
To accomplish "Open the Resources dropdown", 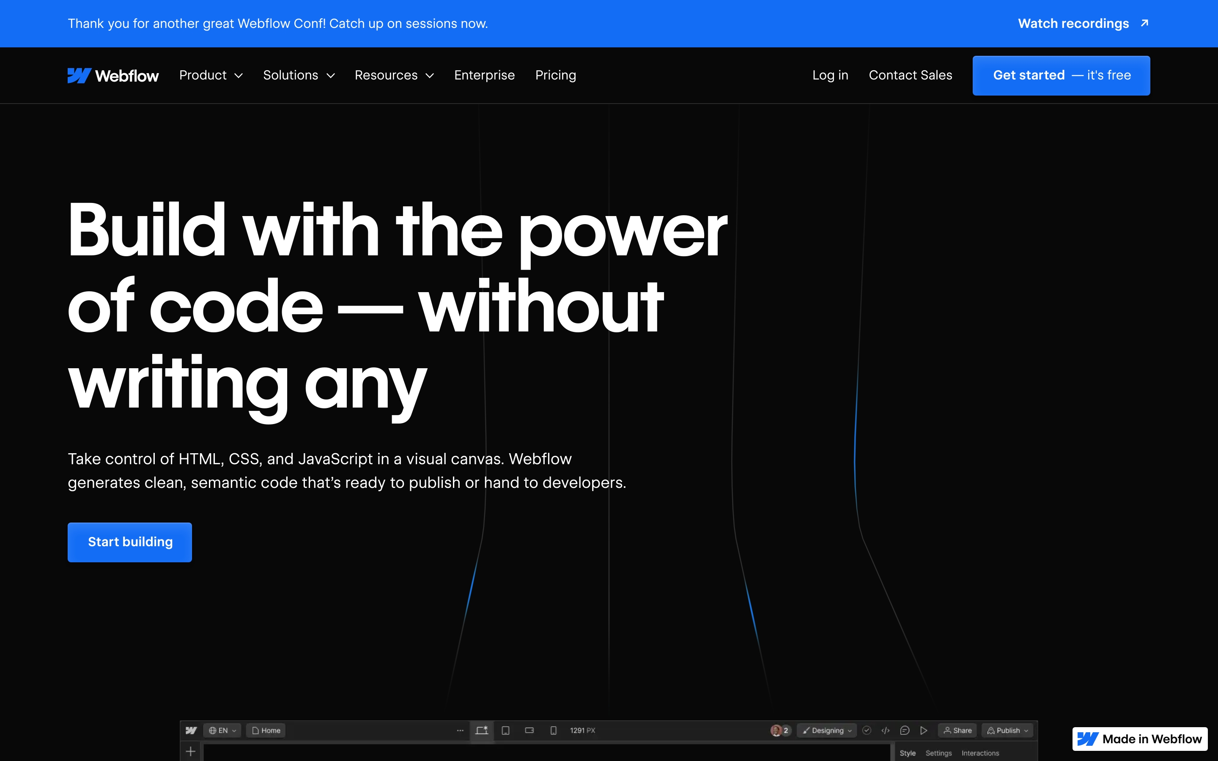I will pos(394,76).
